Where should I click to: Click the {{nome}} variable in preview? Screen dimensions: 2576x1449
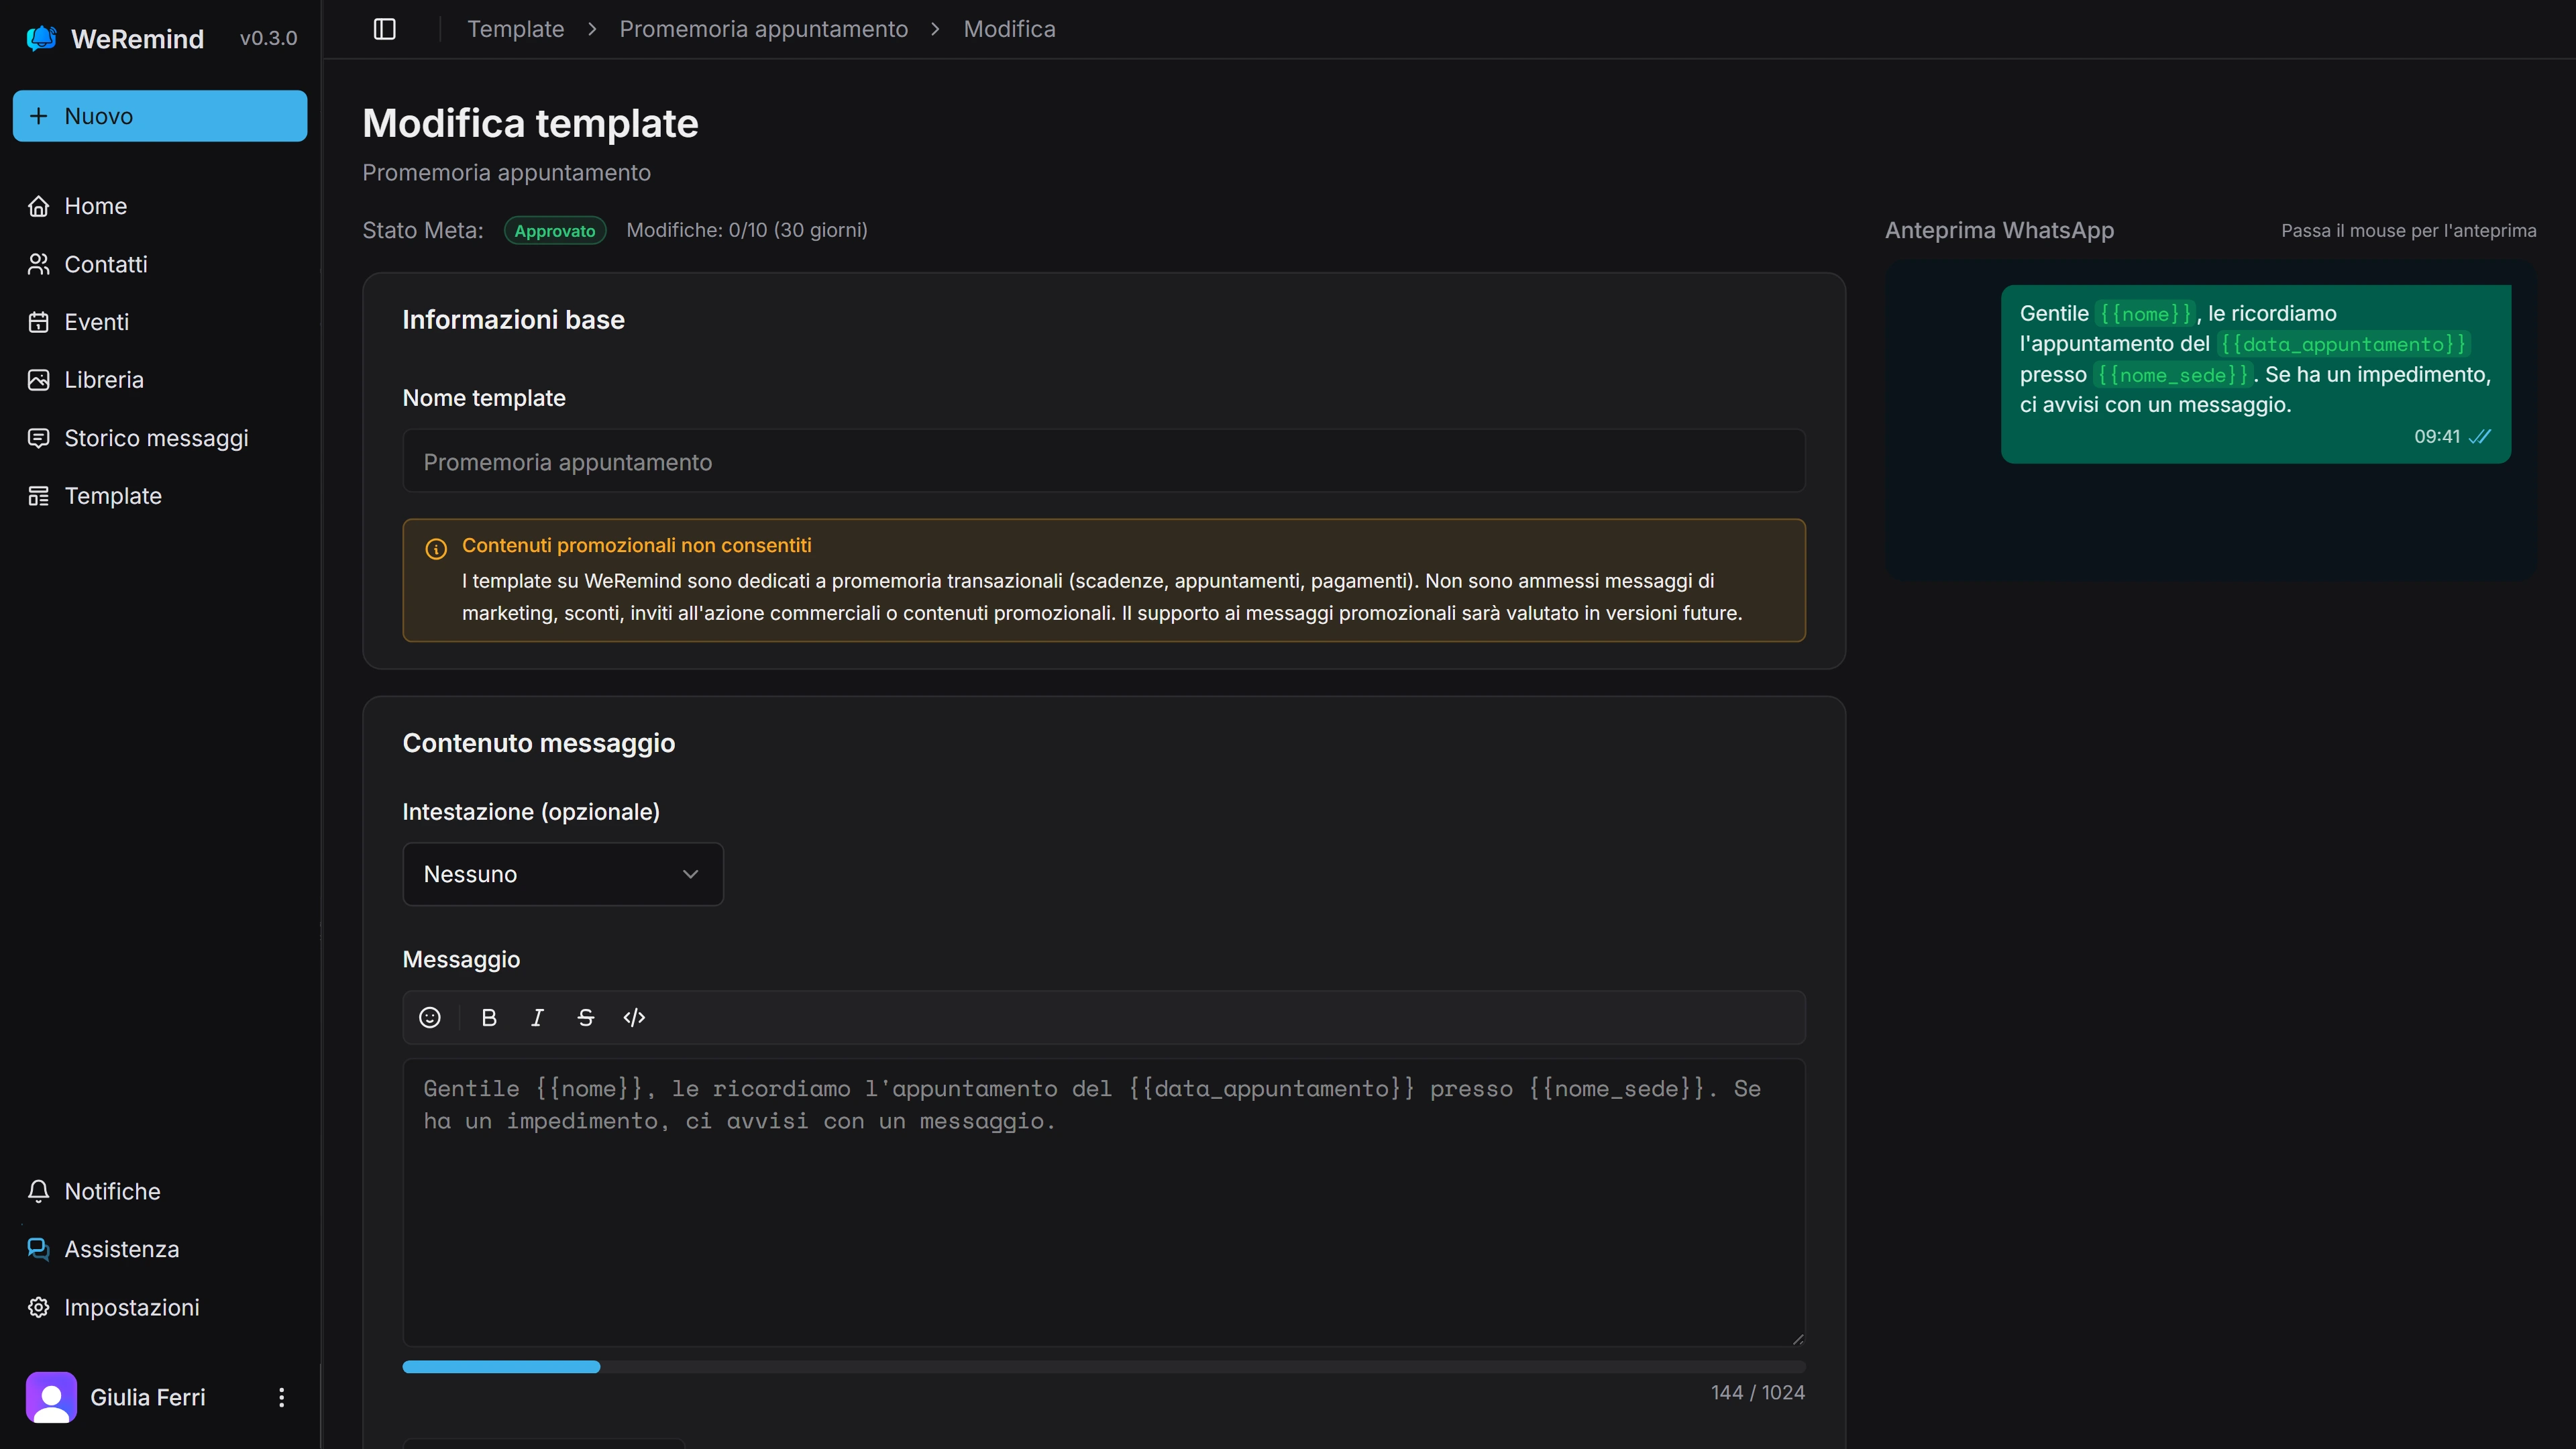point(2145,314)
